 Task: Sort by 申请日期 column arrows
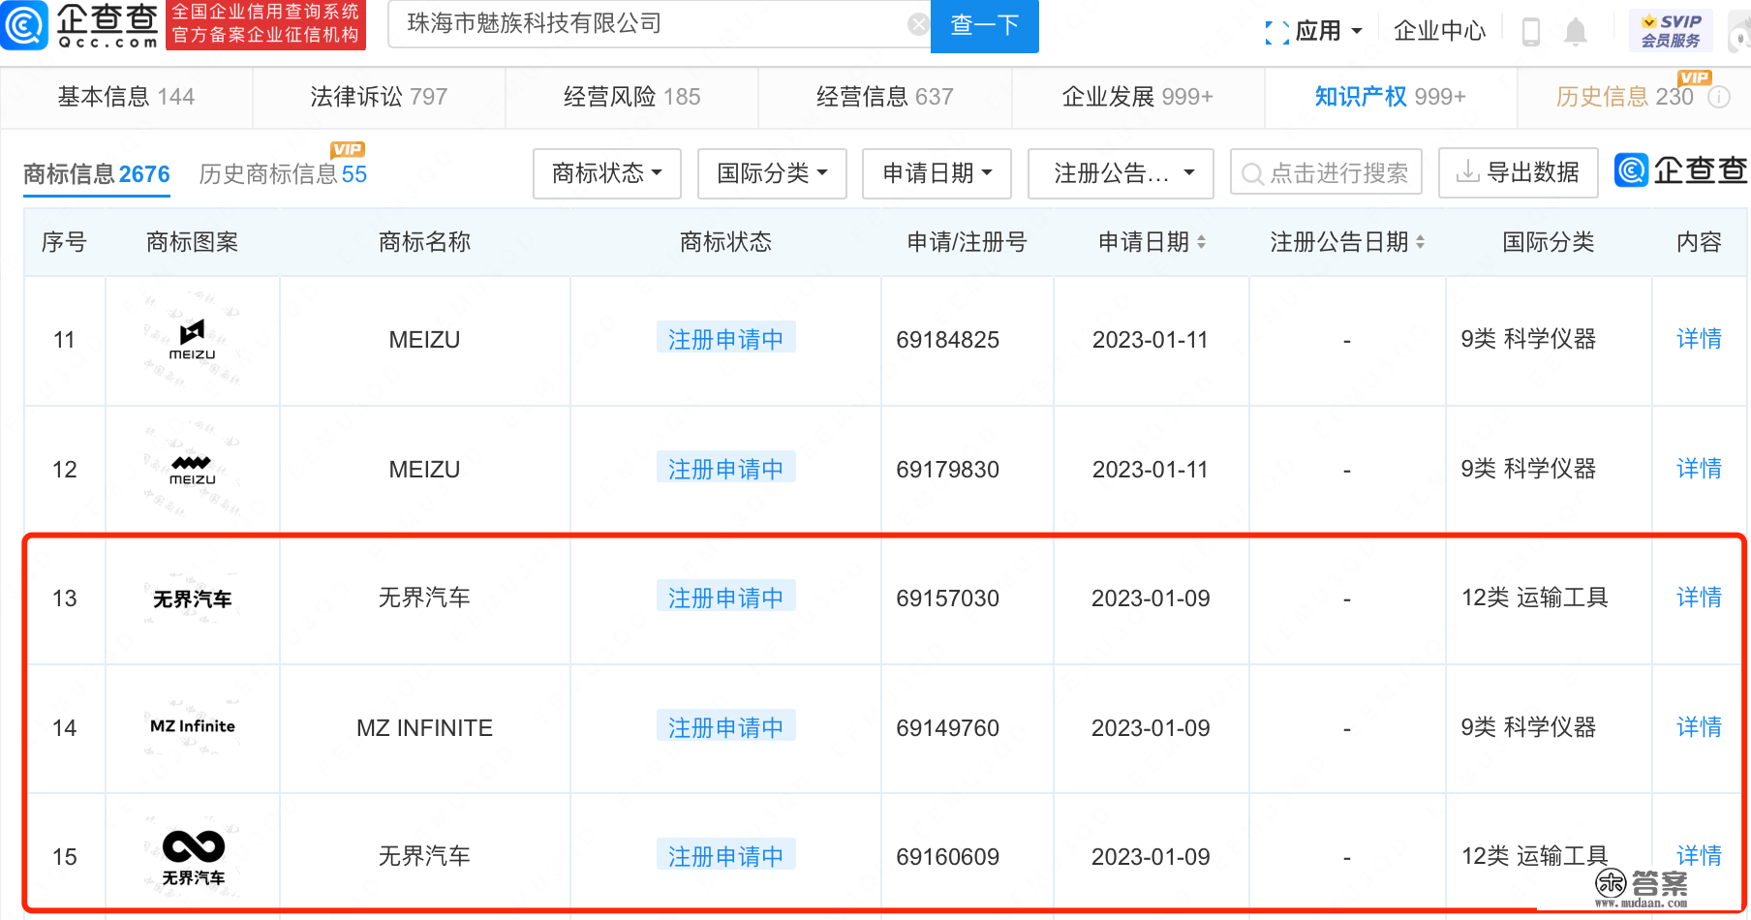1201,242
